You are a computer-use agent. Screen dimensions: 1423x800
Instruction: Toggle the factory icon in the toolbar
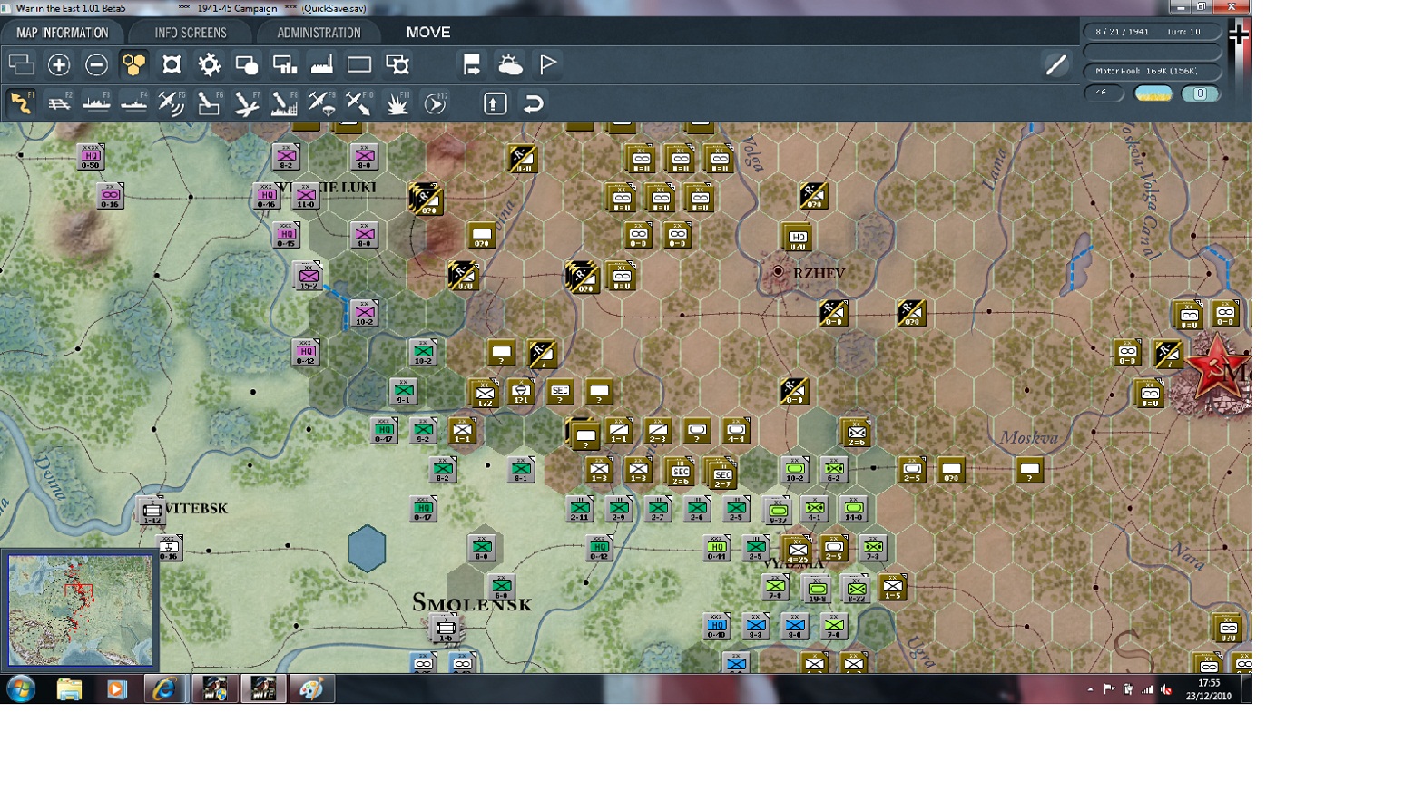[x=322, y=64]
